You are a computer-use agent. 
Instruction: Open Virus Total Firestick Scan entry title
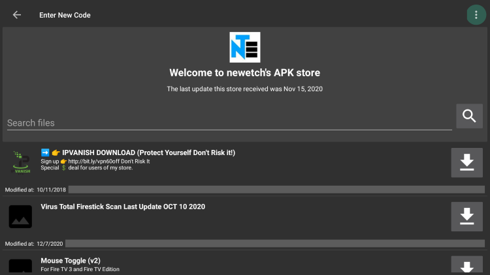coord(123,207)
